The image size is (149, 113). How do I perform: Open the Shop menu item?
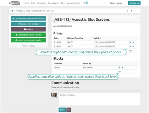(x=33, y=3)
